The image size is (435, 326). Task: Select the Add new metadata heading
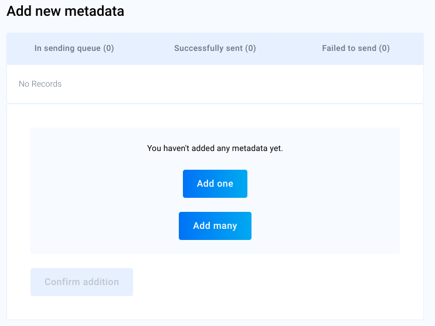click(x=65, y=11)
